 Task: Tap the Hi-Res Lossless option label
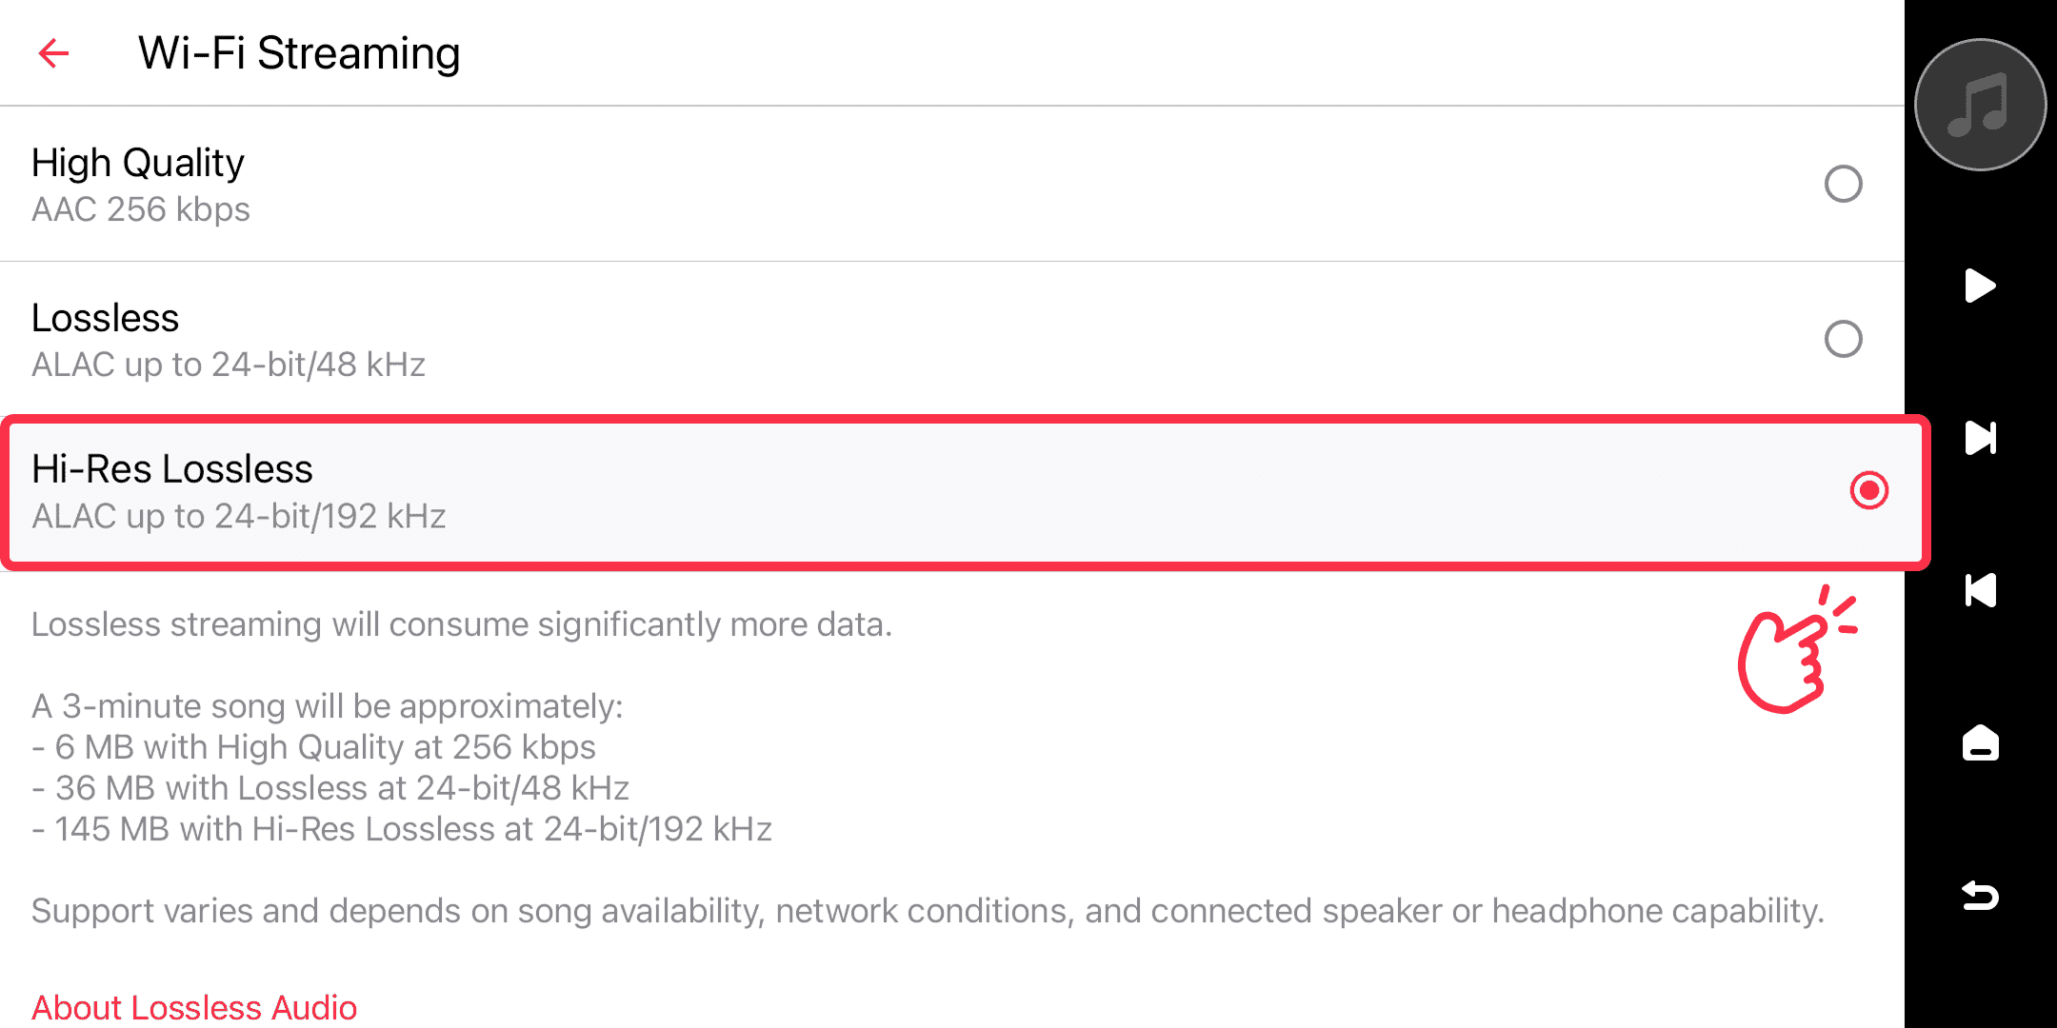171,469
